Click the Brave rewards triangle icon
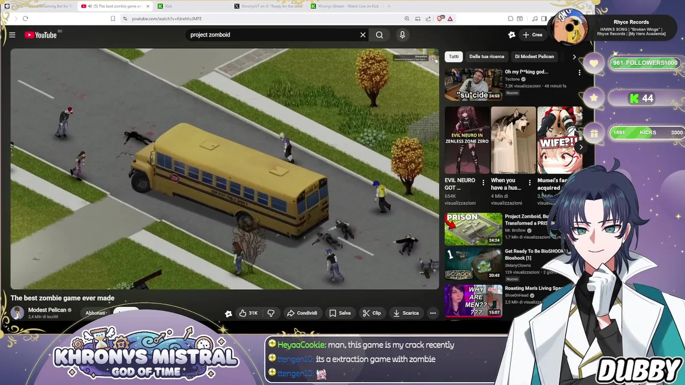The width and height of the screenshot is (685, 385). coord(450,19)
